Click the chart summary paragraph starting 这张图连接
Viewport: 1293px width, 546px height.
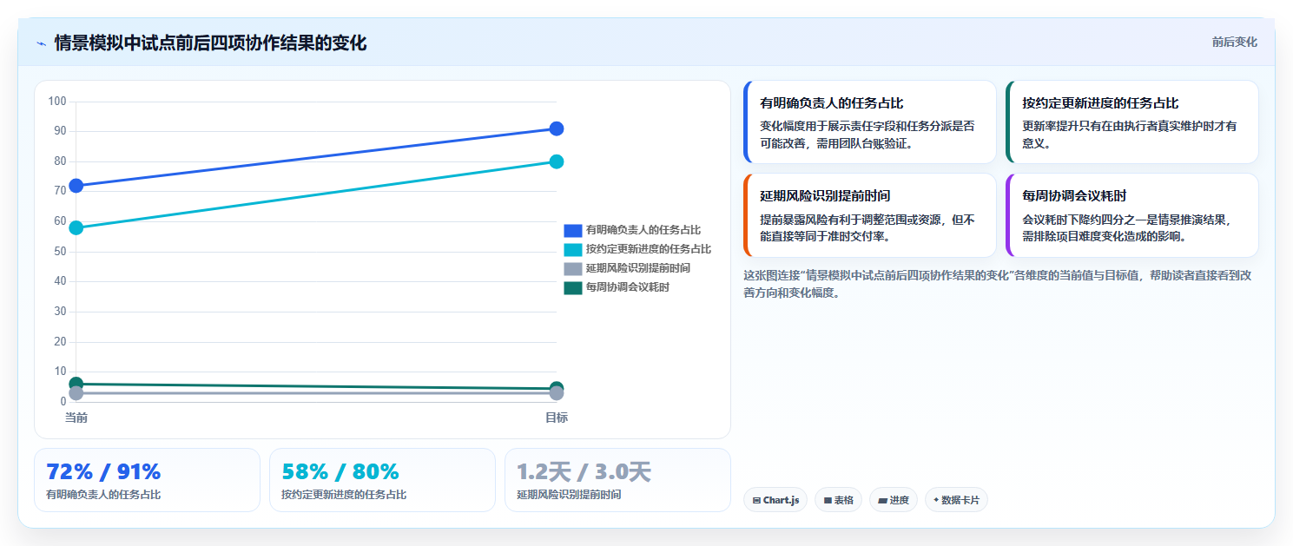(x=998, y=284)
